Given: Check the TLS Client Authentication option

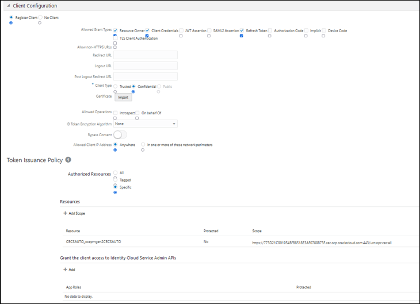Looking at the screenshot, I should (116, 39).
